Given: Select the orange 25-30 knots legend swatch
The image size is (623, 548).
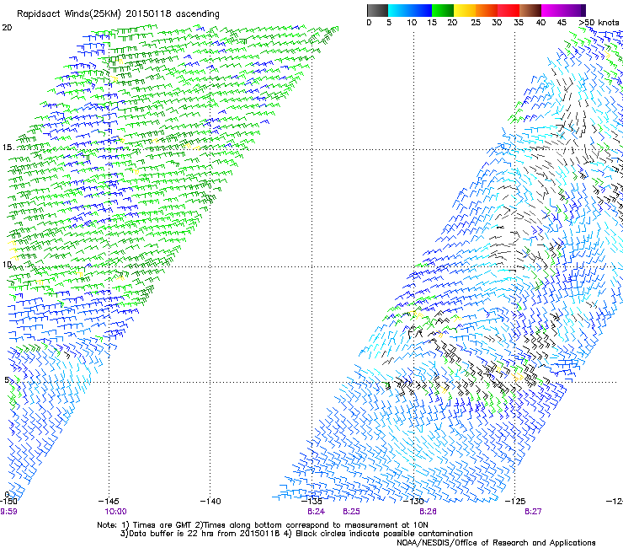Looking at the screenshot, I should [x=487, y=10].
